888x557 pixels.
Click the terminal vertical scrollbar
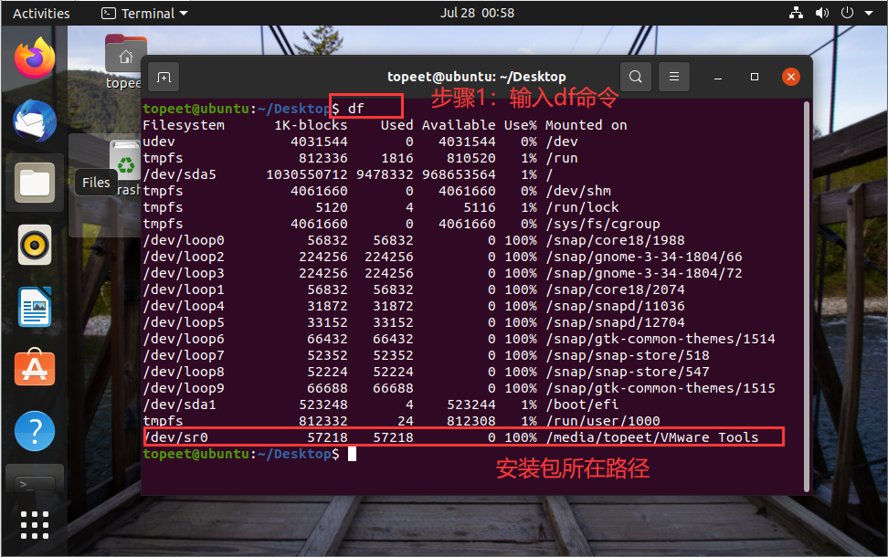pos(807,297)
